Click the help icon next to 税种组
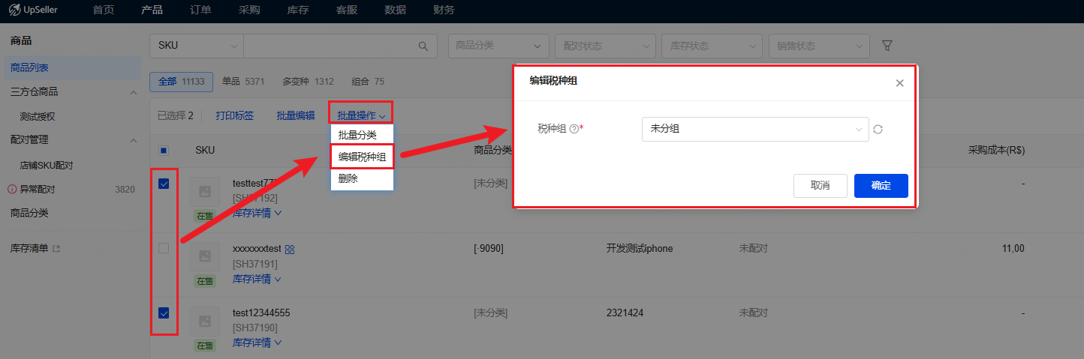Viewport: 1084px width, 359px height. [x=574, y=129]
